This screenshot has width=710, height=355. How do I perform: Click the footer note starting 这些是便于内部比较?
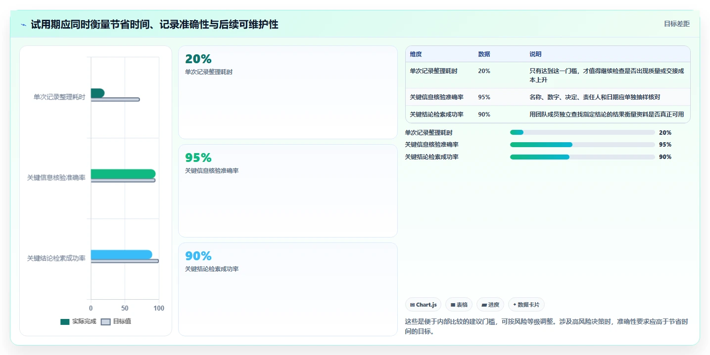(546, 326)
